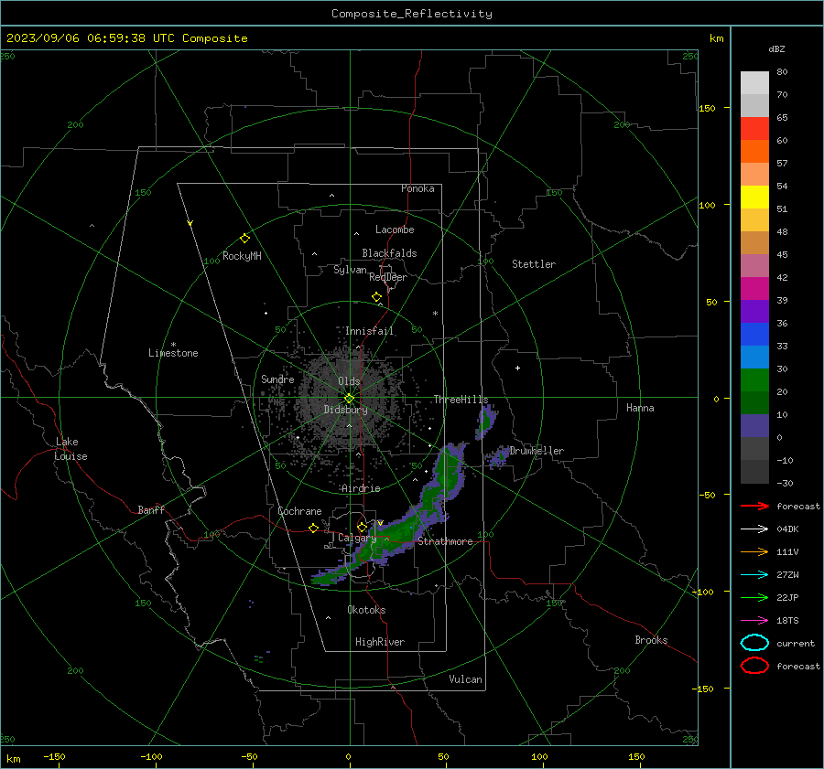
Task: Click the Didsbury town label
Action: (346, 410)
